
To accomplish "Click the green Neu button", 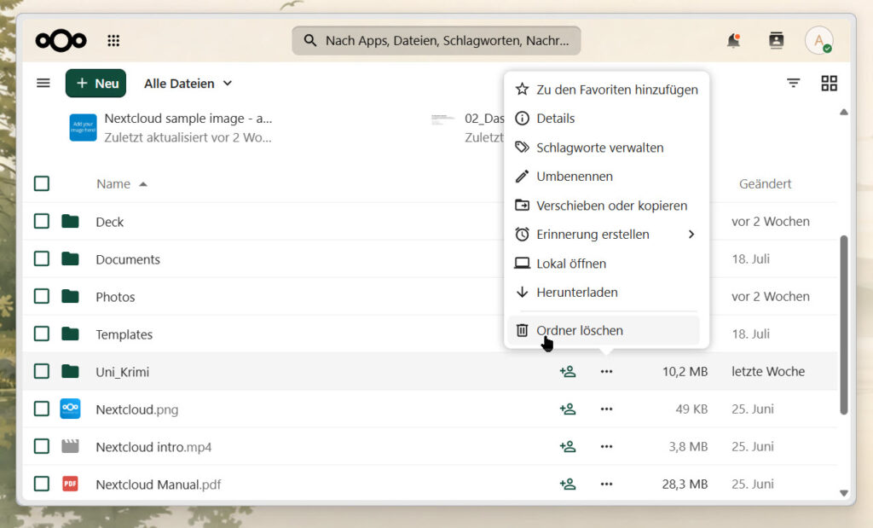I will [x=95, y=84].
